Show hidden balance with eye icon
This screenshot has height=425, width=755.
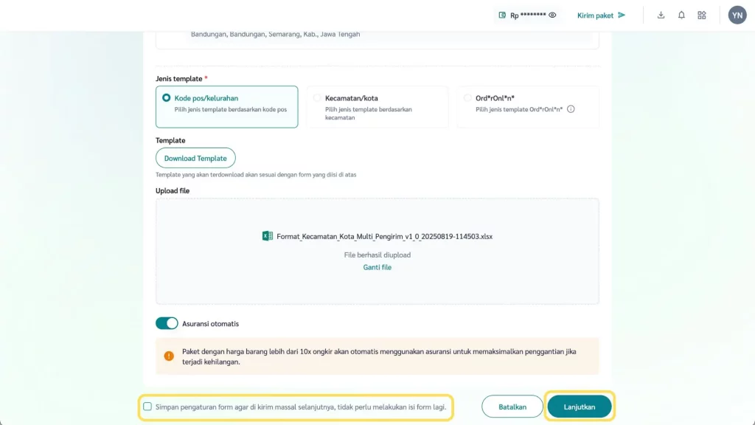pyautogui.click(x=552, y=15)
